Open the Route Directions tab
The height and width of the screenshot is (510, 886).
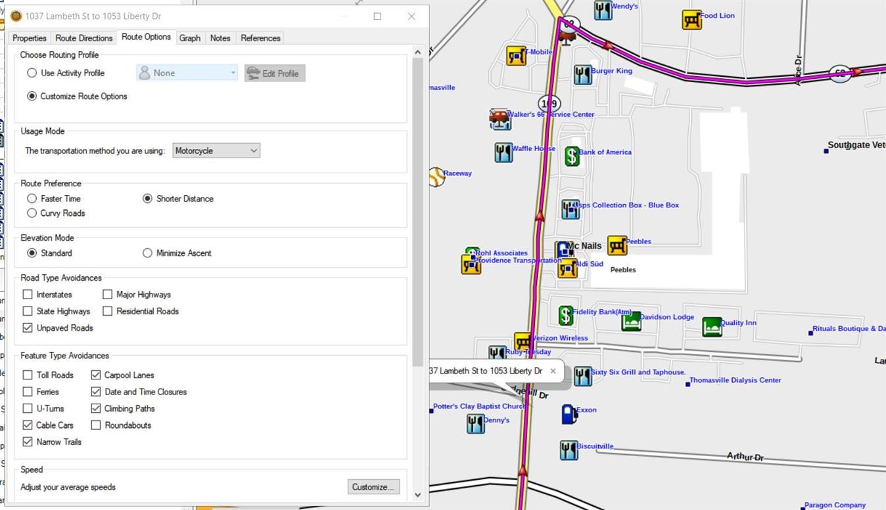(84, 38)
